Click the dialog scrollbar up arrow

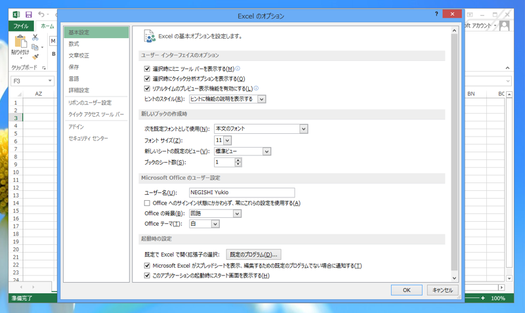454,30
